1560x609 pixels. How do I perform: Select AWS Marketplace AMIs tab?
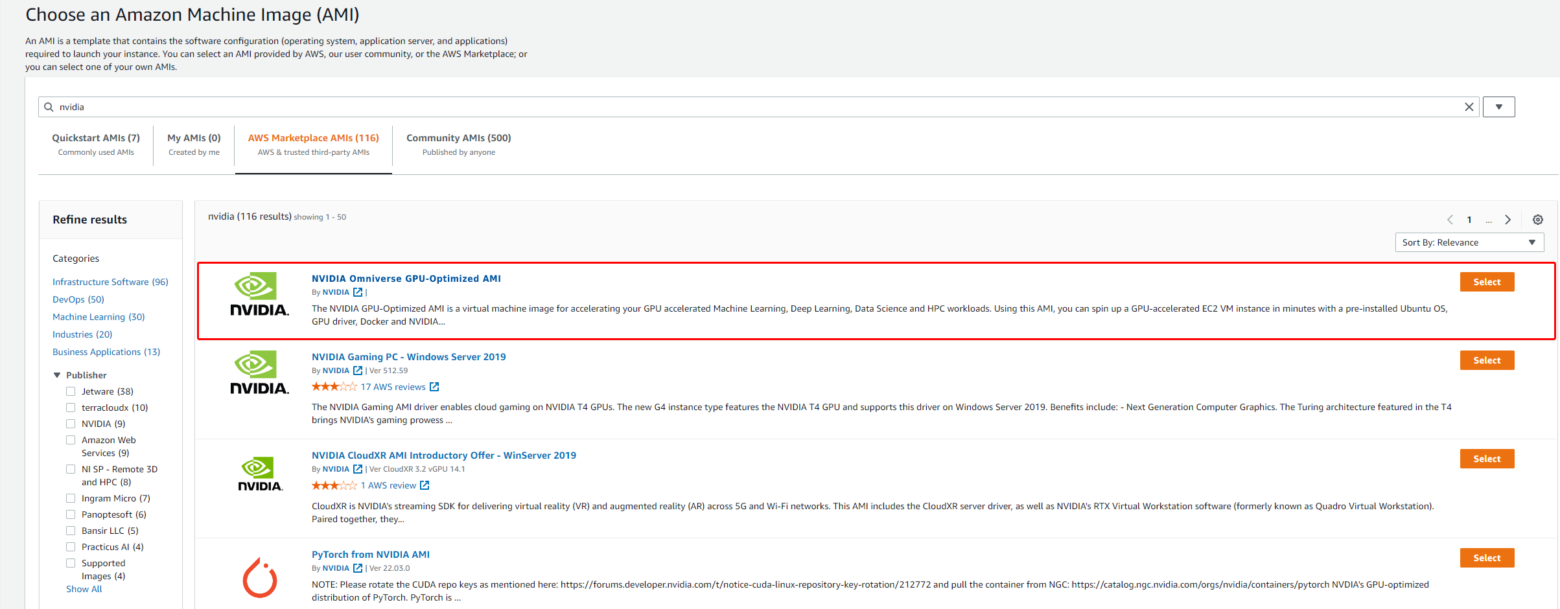[314, 144]
